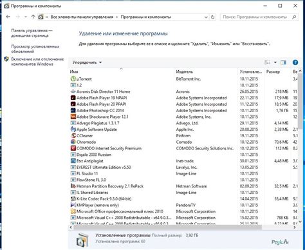This screenshot has height=250, width=305.
Task: Click the 26.05.2015 install date
Action: tap(249, 91)
